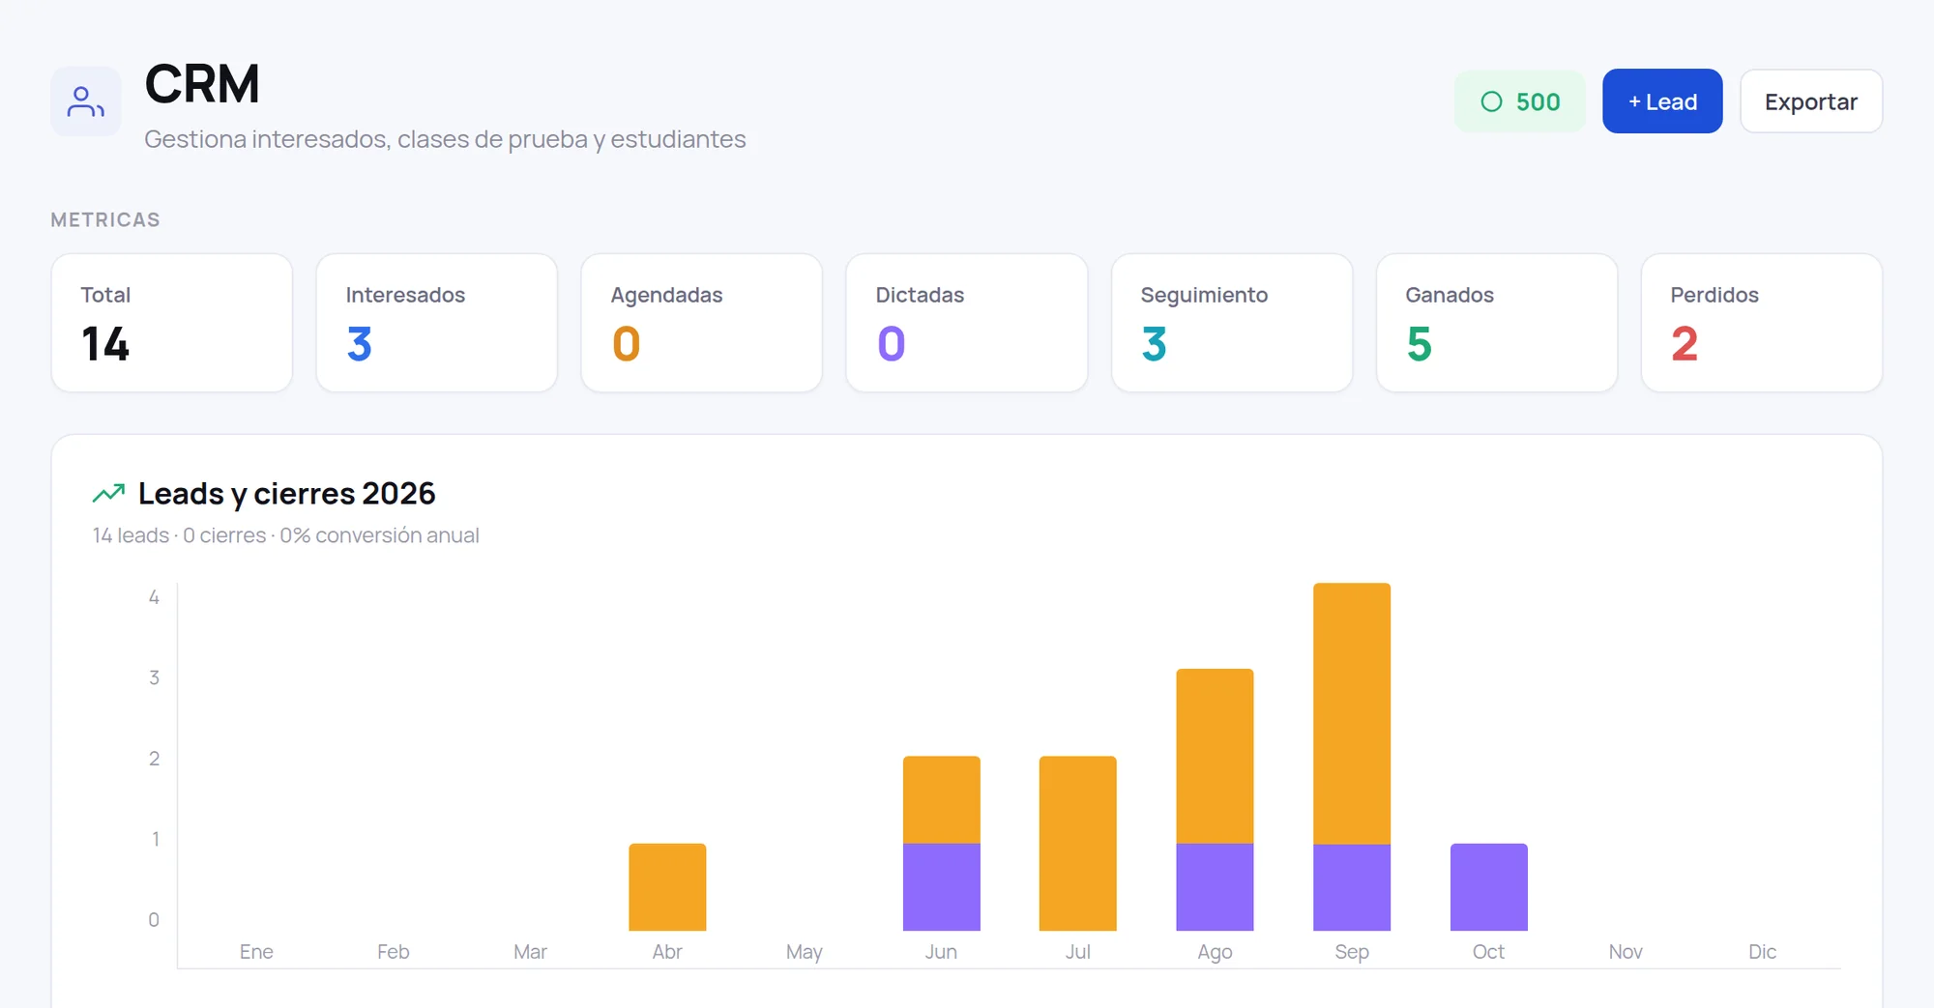The width and height of the screenshot is (1934, 1008).
Task: Click the trending-up icon beside Leads y cierres
Action: click(x=108, y=493)
